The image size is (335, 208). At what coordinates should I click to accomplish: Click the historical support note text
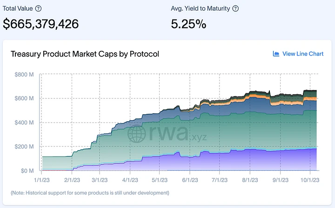click(x=90, y=192)
